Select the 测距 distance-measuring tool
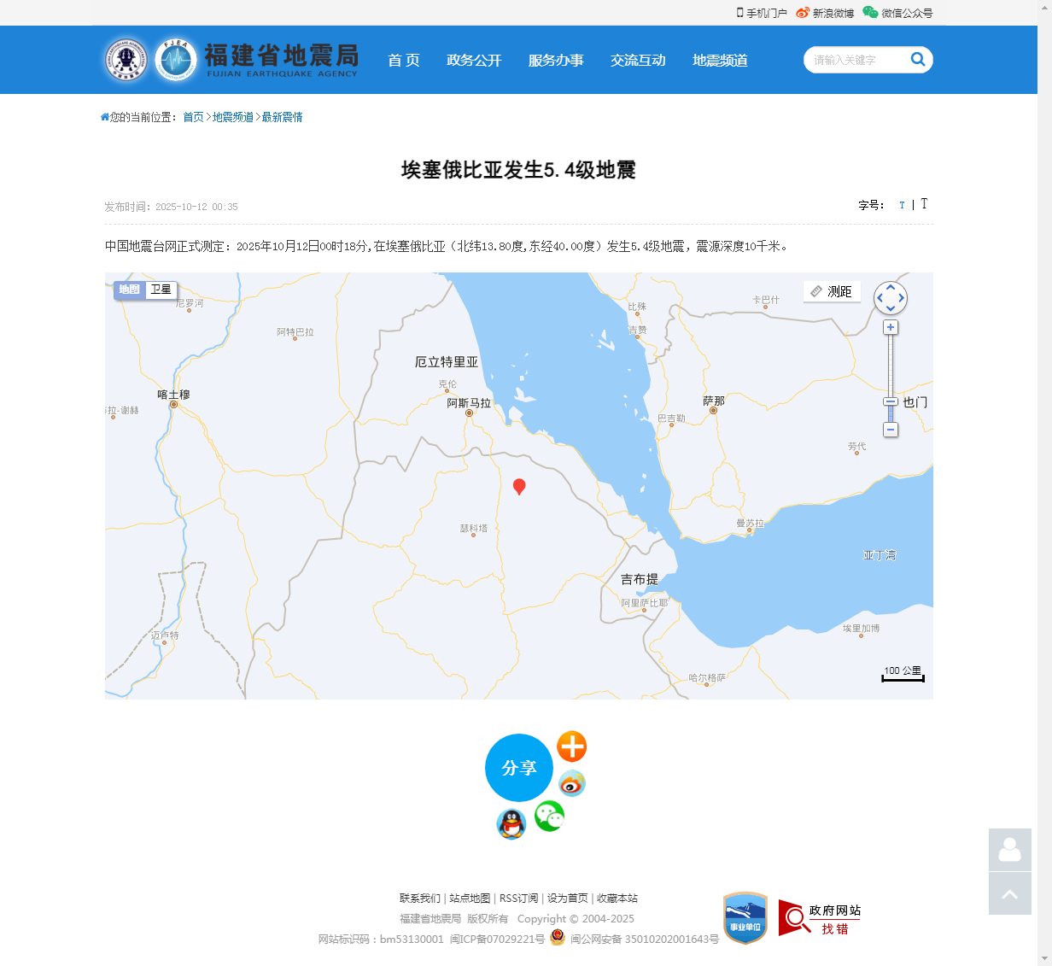 [x=831, y=291]
